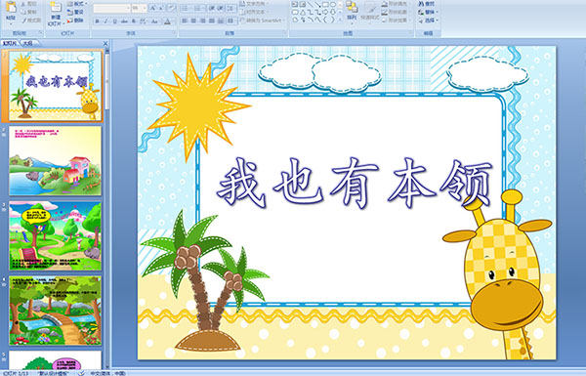Open the slide 2 thumbnail with pink house

55,161
